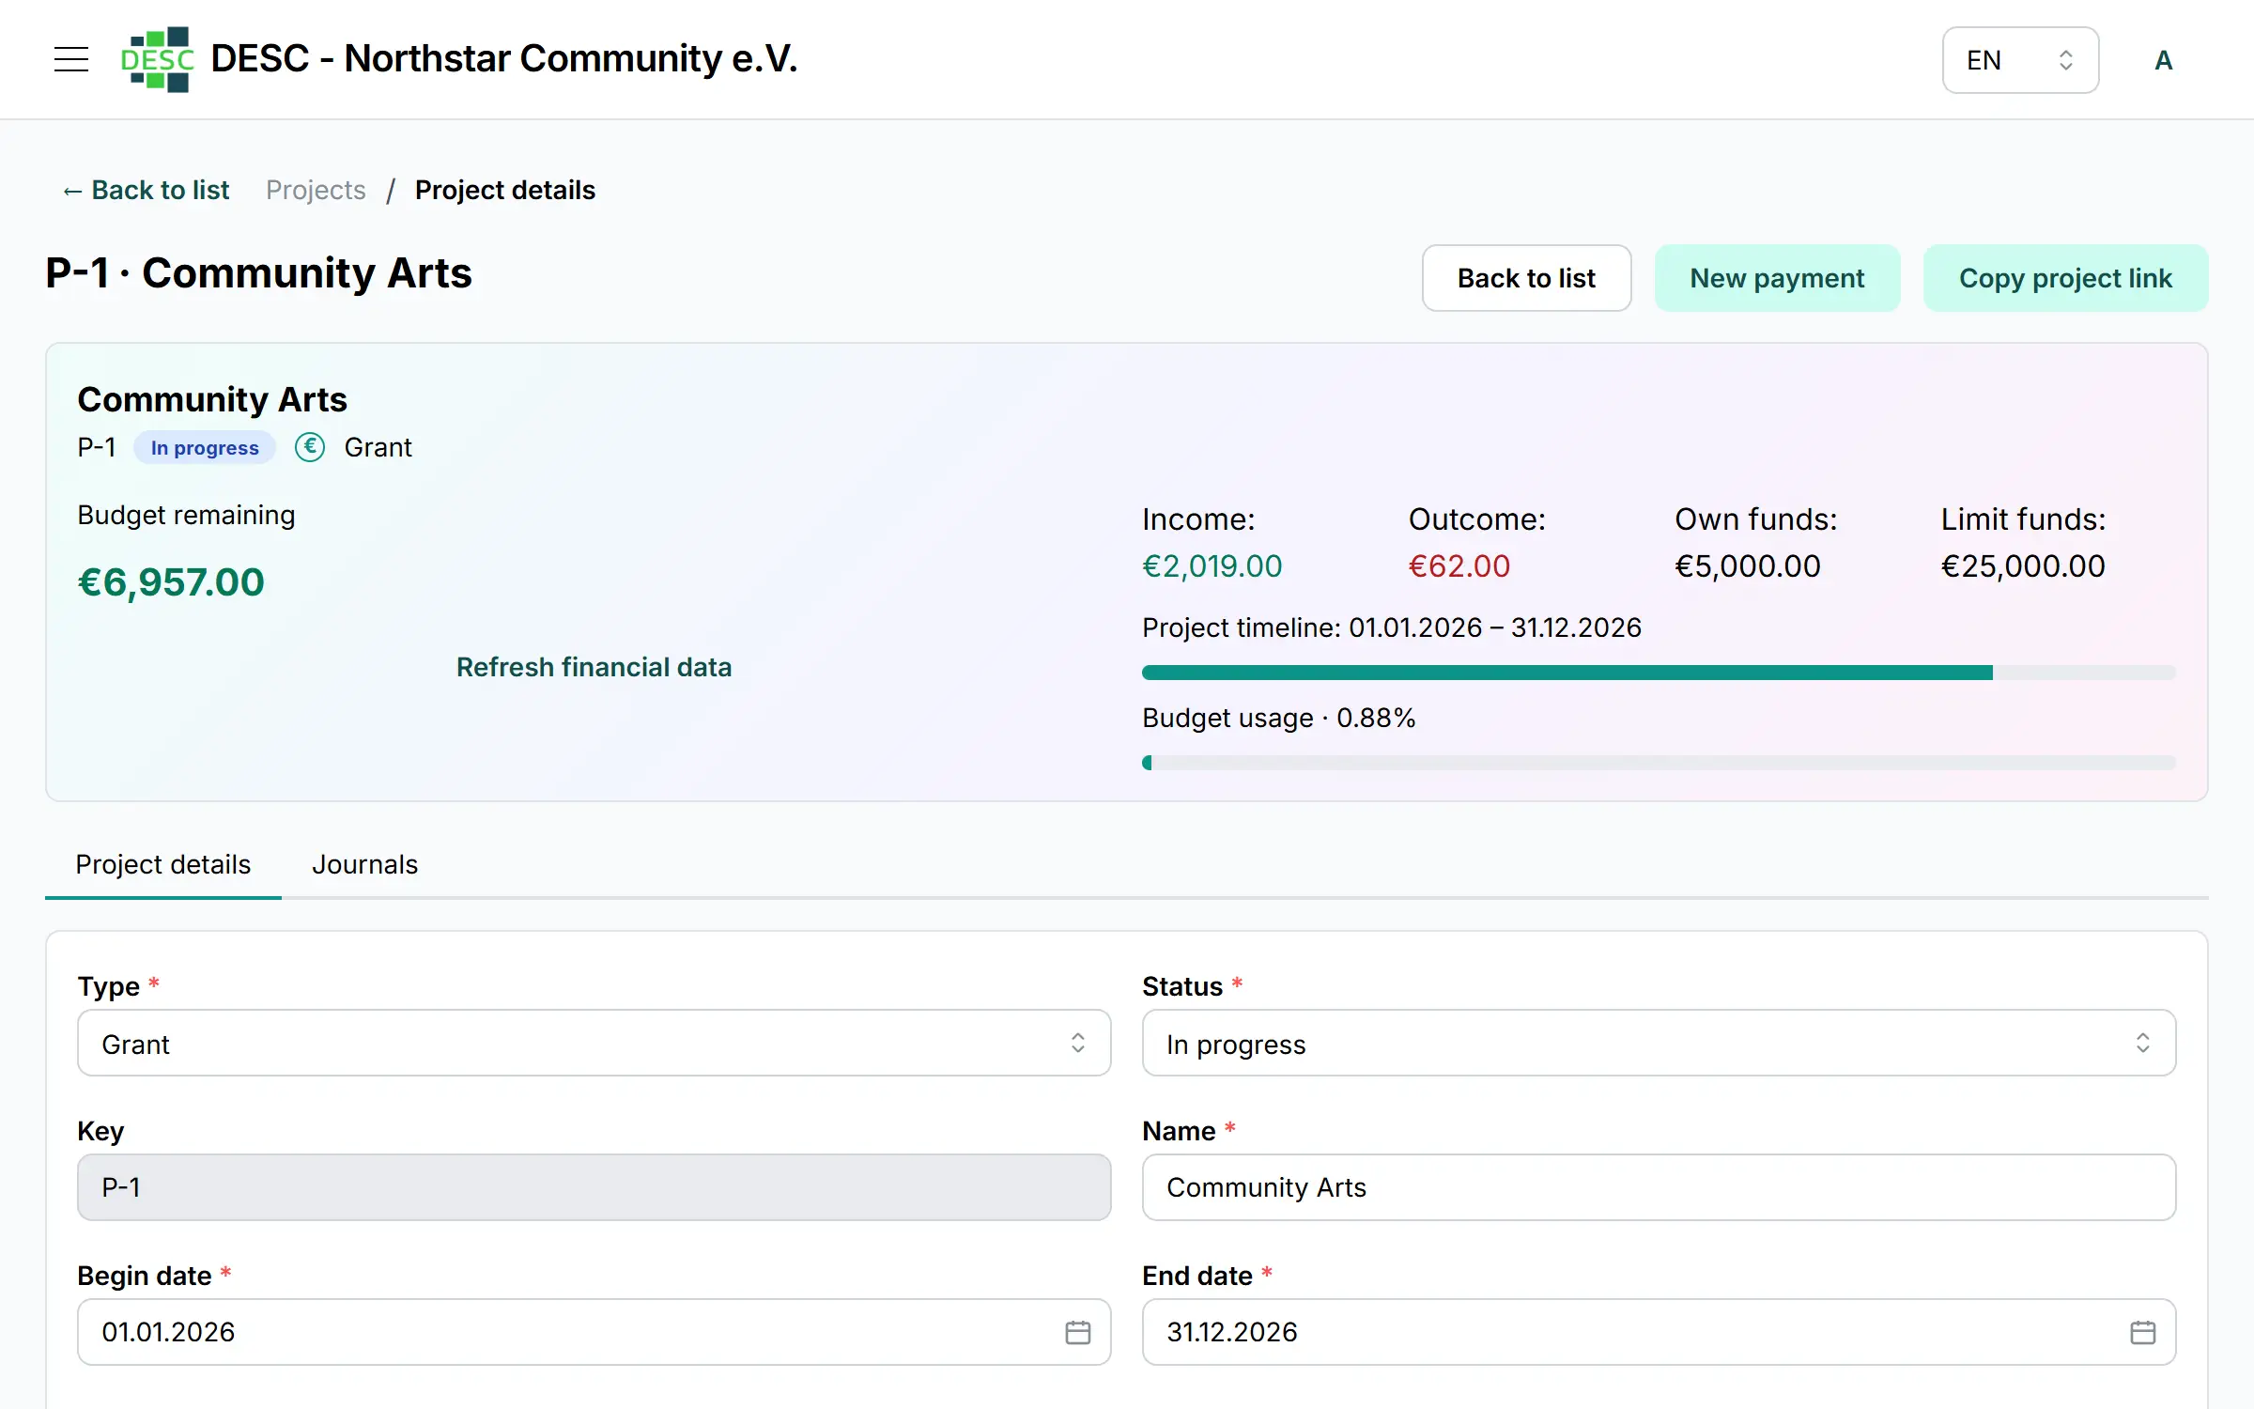The width and height of the screenshot is (2254, 1409).
Task: Click the Income value €2,019.00
Action: coord(1212,565)
